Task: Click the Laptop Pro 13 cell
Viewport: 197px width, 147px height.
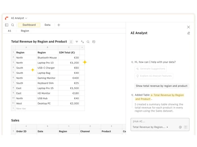Action: tap(47, 63)
